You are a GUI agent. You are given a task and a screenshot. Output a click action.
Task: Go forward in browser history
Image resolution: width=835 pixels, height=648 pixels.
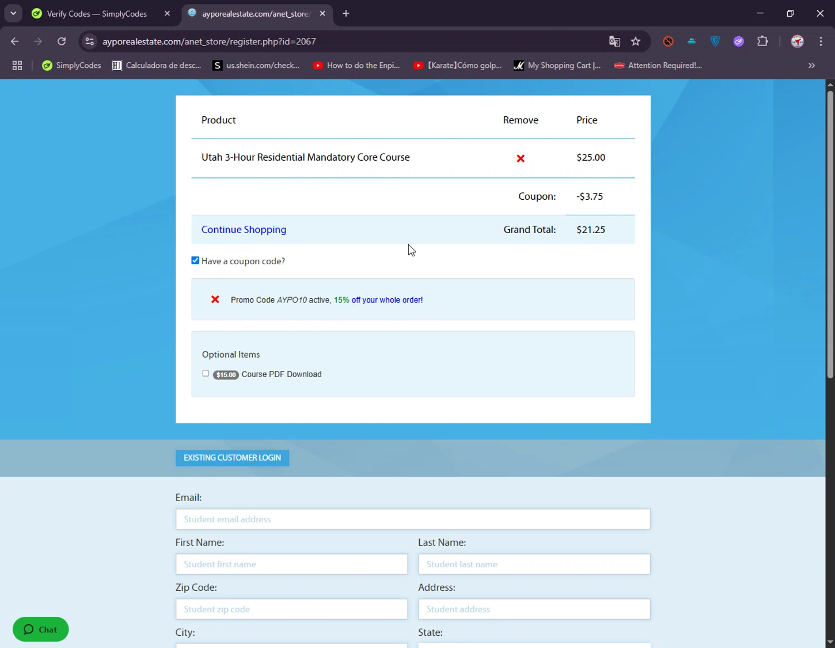38,41
